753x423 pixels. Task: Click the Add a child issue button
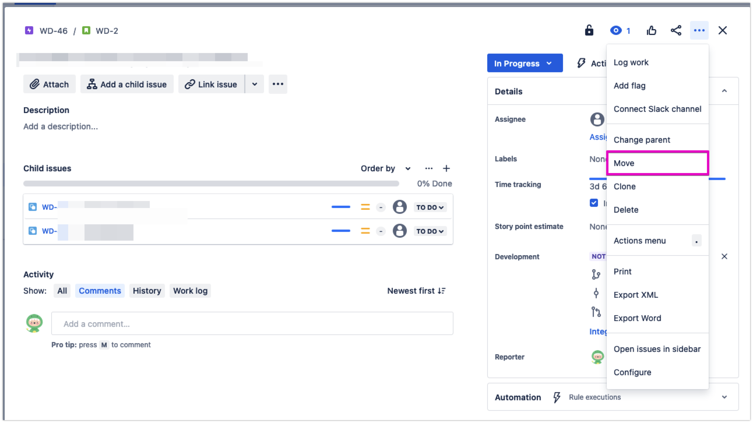point(127,84)
